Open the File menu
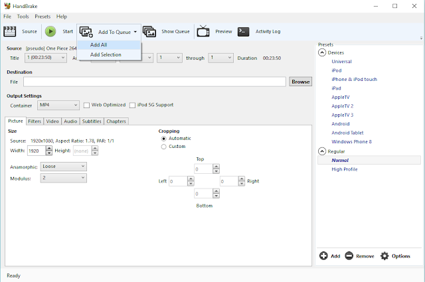The image size is (425, 282). click(x=7, y=17)
